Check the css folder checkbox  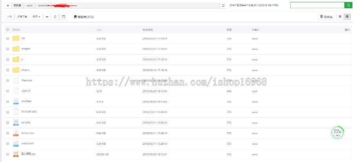[8, 38]
